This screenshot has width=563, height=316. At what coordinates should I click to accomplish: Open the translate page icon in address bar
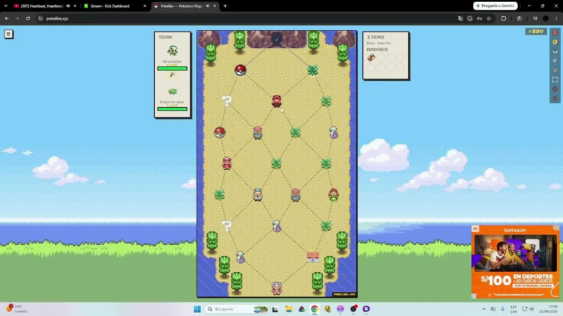(461, 18)
